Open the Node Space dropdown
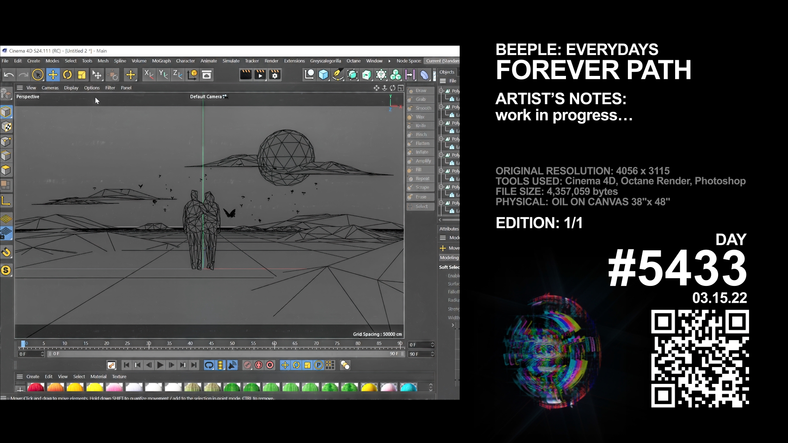 pyautogui.click(x=442, y=61)
